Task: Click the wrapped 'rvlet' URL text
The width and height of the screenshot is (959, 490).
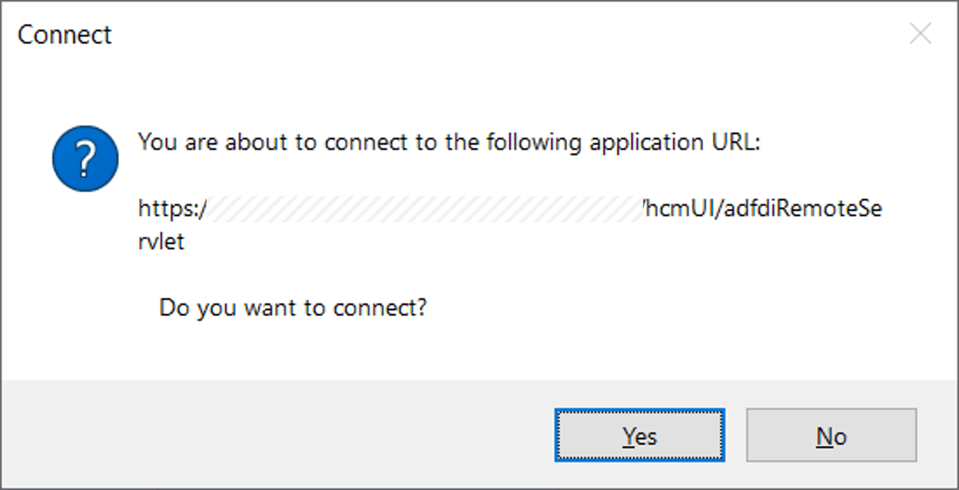Action: point(161,242)
